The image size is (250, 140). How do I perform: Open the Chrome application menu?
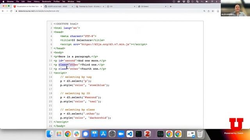10,2
